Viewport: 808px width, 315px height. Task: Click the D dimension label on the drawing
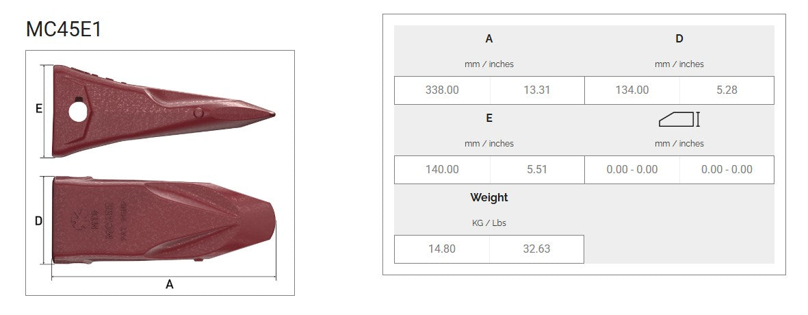point(39,220)
